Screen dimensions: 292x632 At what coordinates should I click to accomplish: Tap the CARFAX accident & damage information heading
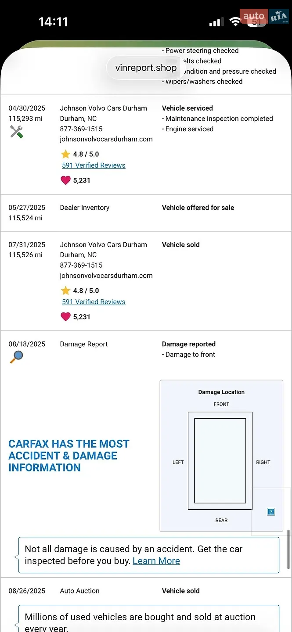69,456
